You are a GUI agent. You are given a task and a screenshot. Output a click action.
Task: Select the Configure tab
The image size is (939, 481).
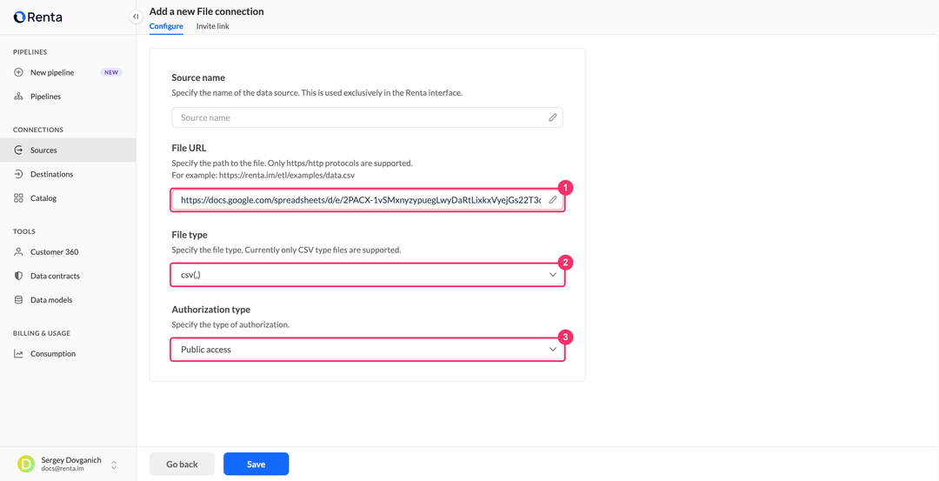click(166, 26)
